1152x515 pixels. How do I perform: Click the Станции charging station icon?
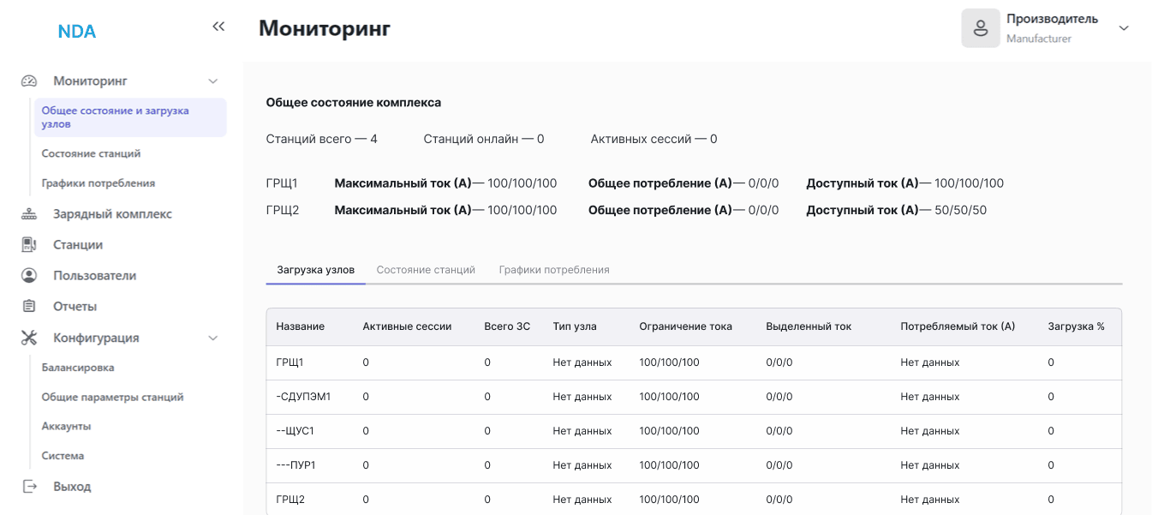(29, 245)
